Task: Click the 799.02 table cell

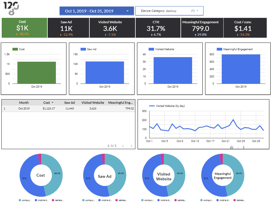Action: click(x=130, y=109)
